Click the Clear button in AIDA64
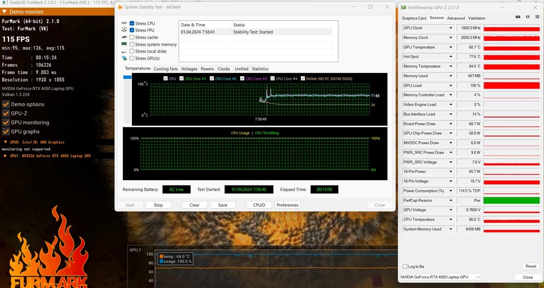Screen dimensions: 544x288 pyautogui.click(x=194, y=205)
